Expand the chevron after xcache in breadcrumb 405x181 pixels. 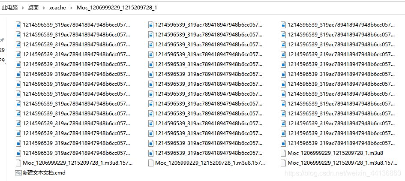(x=72, y=8)
